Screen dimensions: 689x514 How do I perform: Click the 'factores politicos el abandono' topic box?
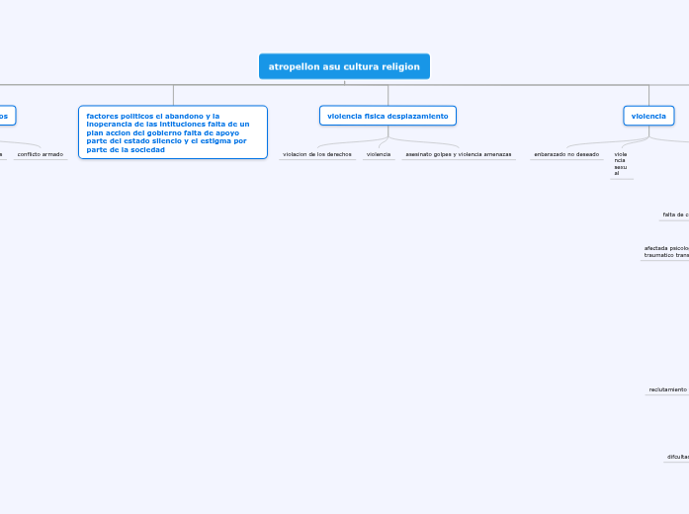[x=172, y=132]
